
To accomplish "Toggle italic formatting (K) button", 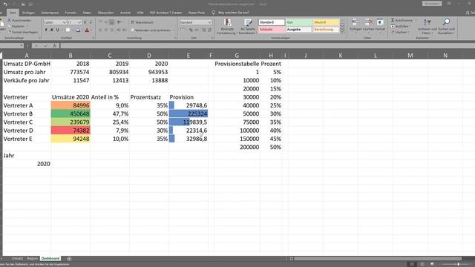I will 52,30.
